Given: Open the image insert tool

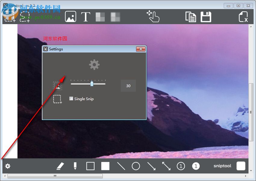Looking at the screenshot, I should click(70, 17).
